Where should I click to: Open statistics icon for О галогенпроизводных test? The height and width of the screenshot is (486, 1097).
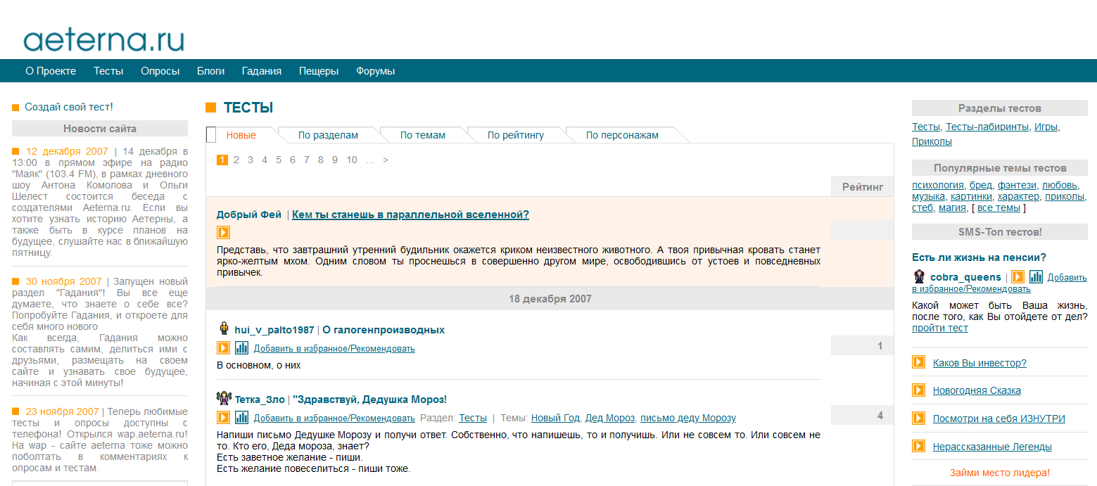pos(241,347)
